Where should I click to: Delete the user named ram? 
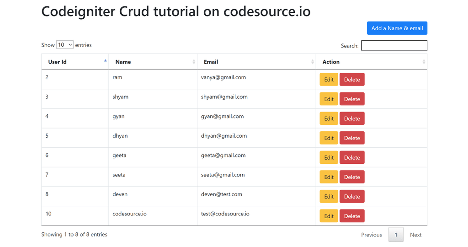coord(351,80)
